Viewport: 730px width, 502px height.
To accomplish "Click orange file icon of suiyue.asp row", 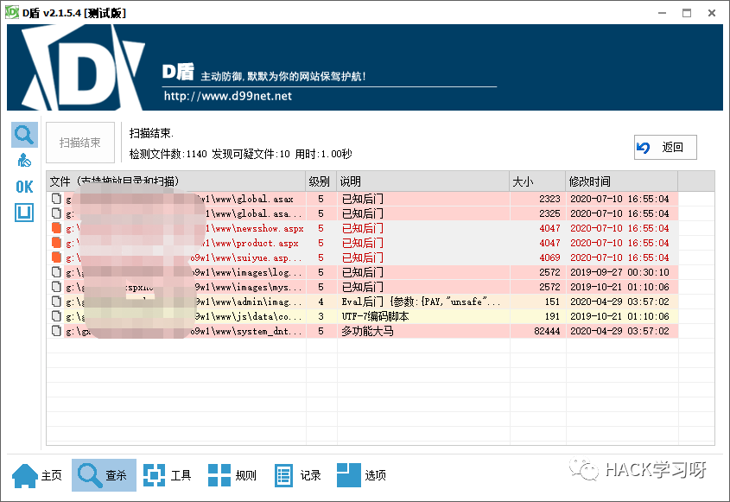I will pyautogui.click(x=56, y=257).
